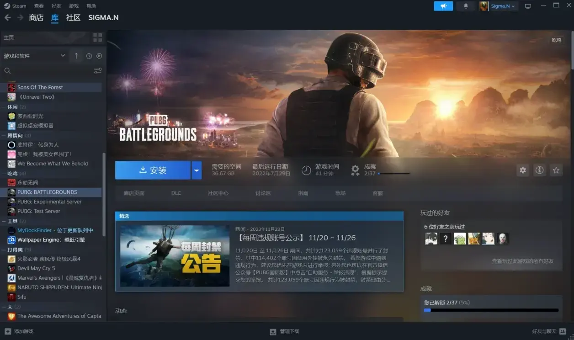Select Wallpaper Engine: 壁纸引擎
This screenshot has width=574, height=340.
pos(51,240)
